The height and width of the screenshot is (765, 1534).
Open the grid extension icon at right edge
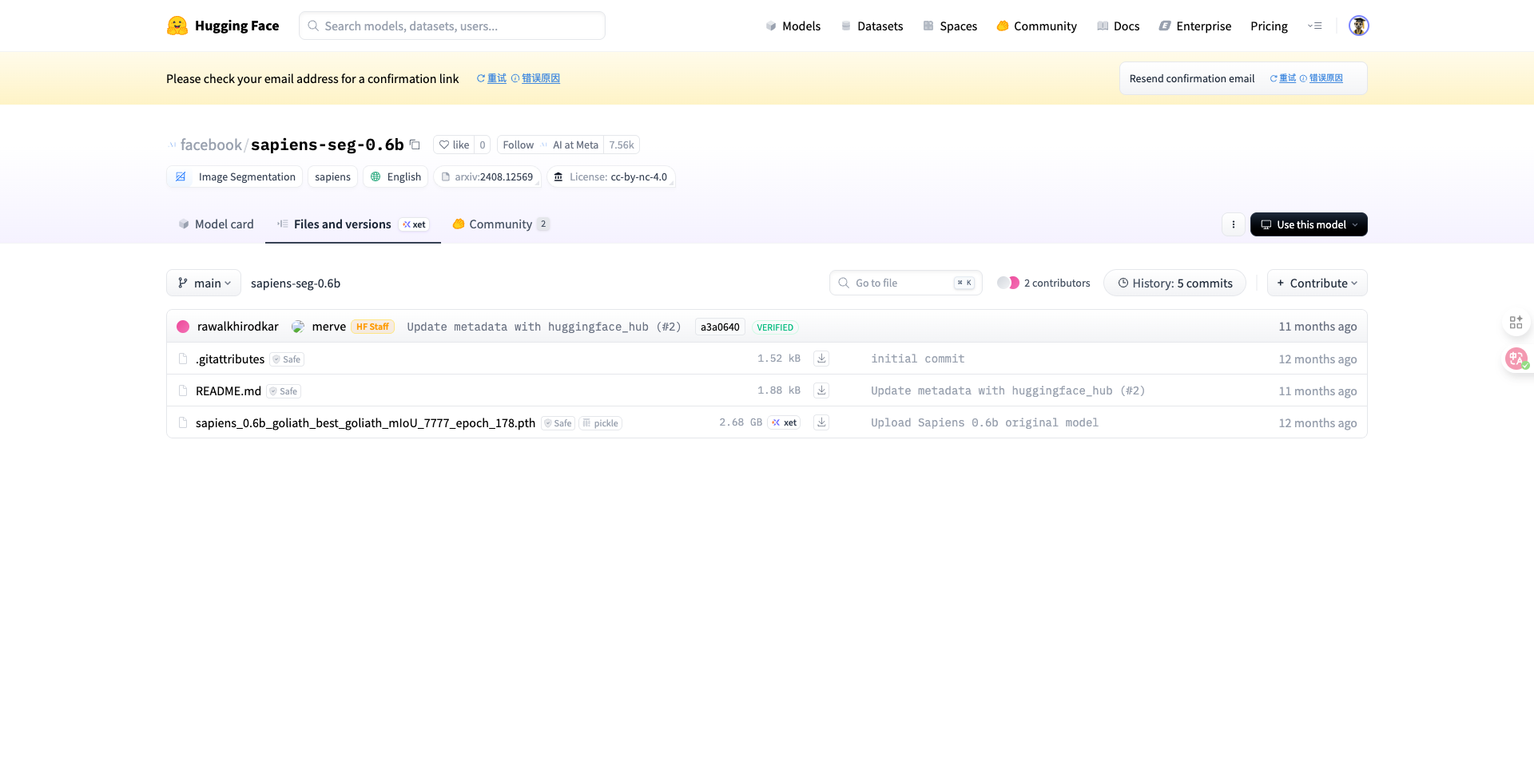point(1516,322)
